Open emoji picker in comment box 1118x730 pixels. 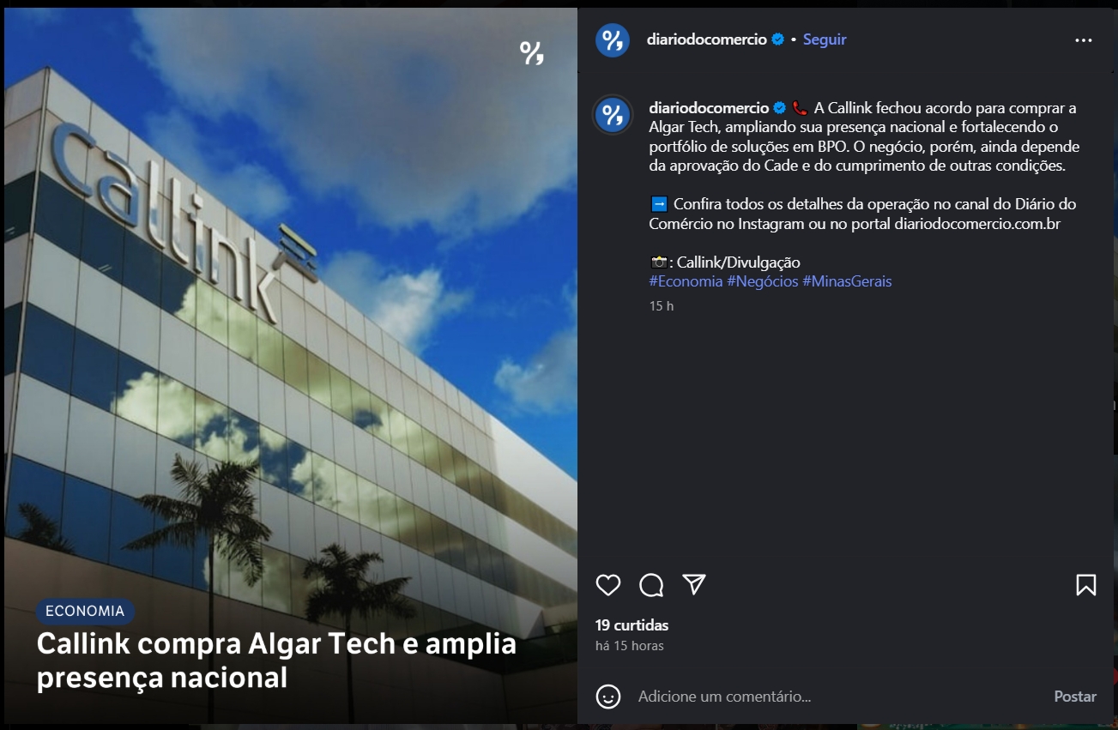[x=608, y=697]
